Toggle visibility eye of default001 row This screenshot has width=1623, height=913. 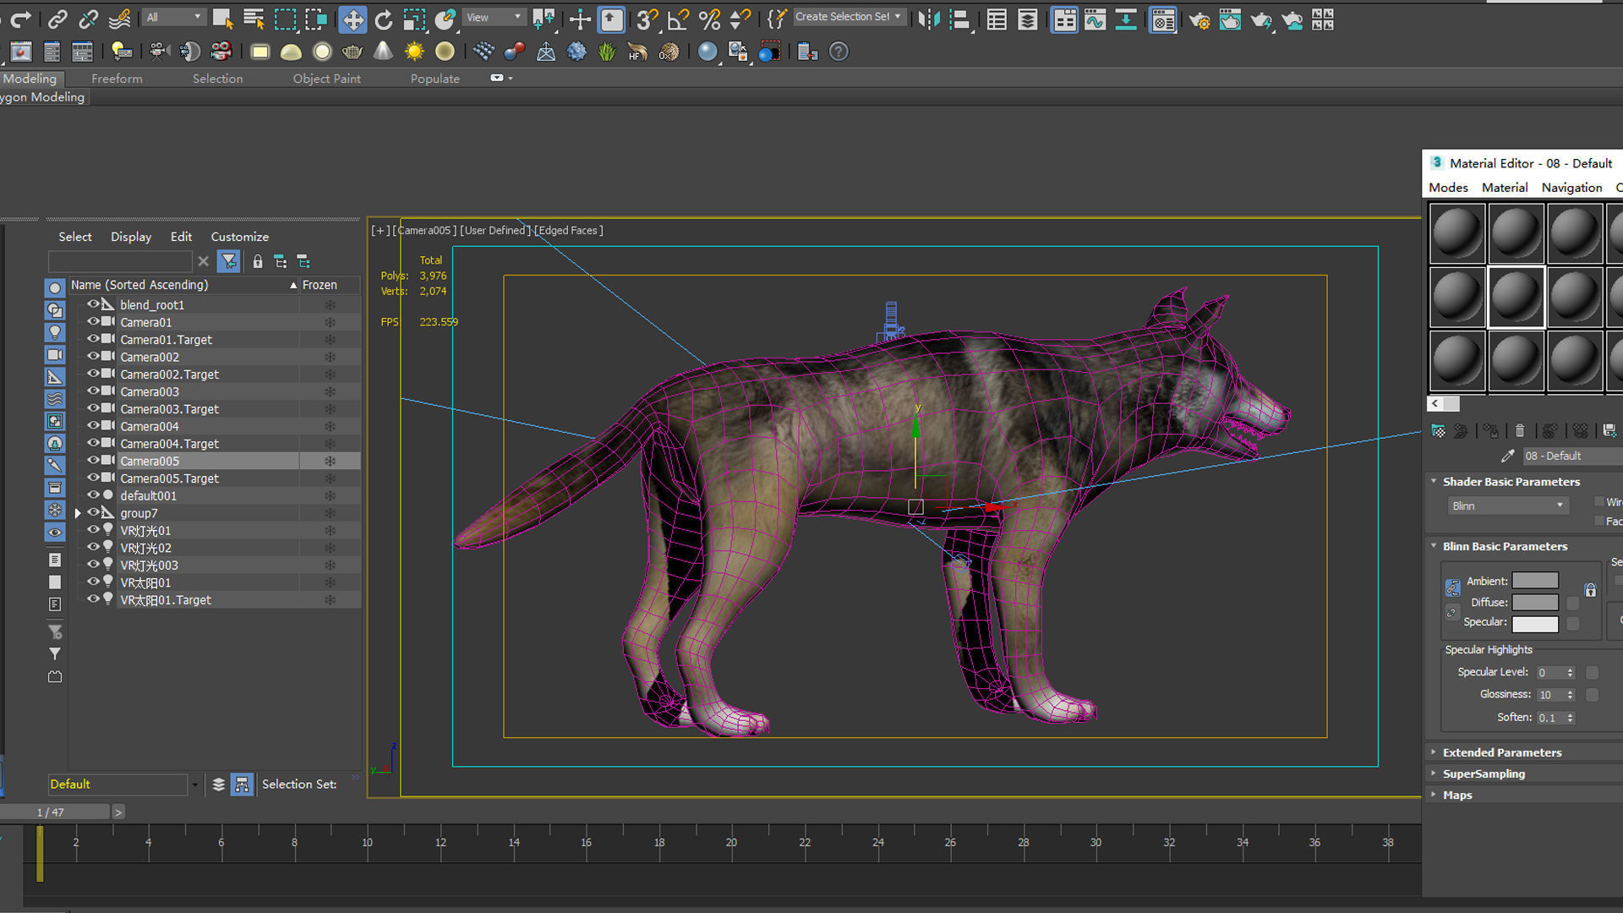tap(93, 495)
